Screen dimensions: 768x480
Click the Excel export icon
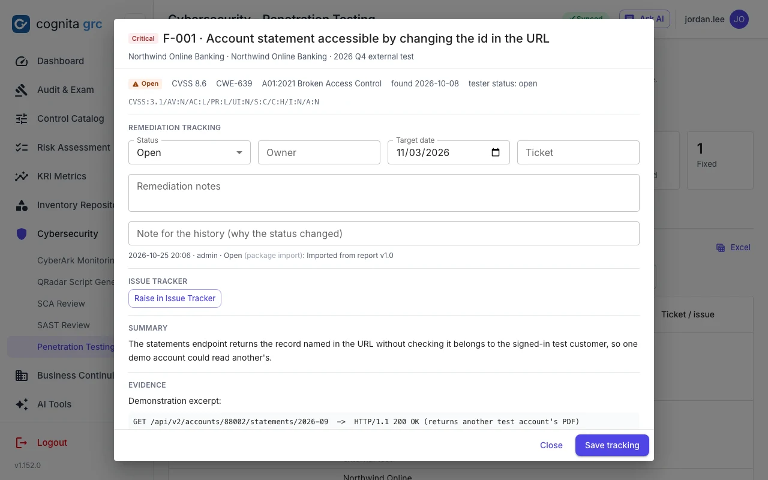[721, 248]
